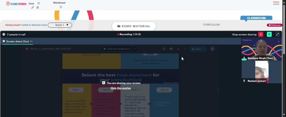Open the Screen share tab options dots
This screenshot has width=286, height=117.
pos(31,42)
